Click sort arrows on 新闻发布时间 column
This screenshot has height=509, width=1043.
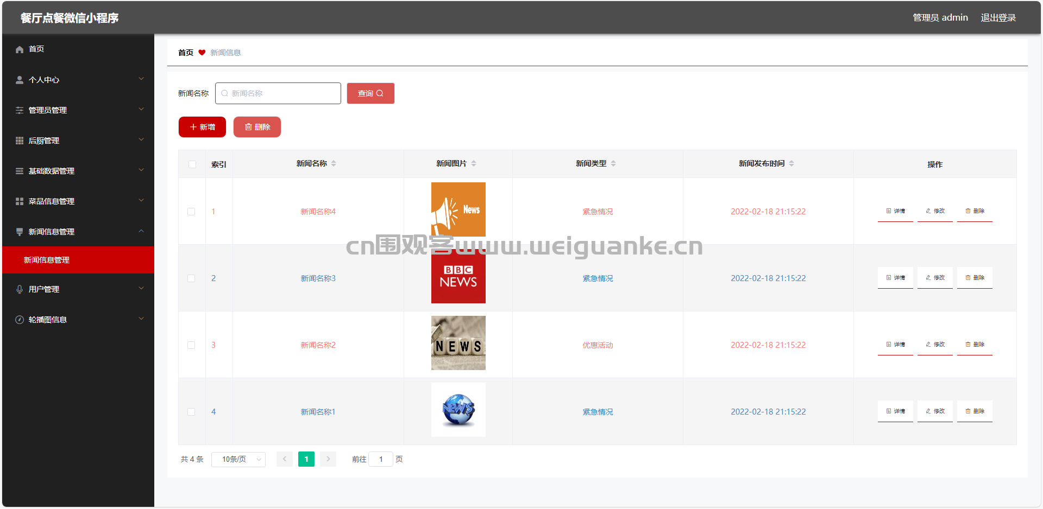[791, 163]
